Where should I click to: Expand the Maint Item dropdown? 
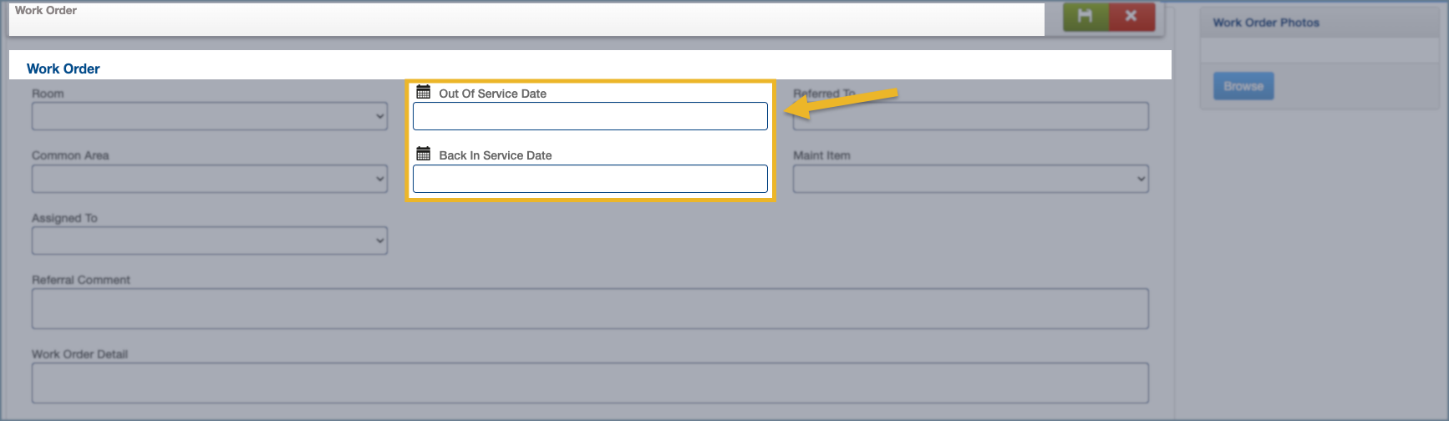(970, 179)
